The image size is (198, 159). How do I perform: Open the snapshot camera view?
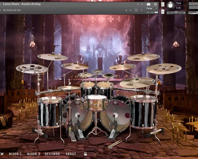pyautogui.click(x=148, y=4)
